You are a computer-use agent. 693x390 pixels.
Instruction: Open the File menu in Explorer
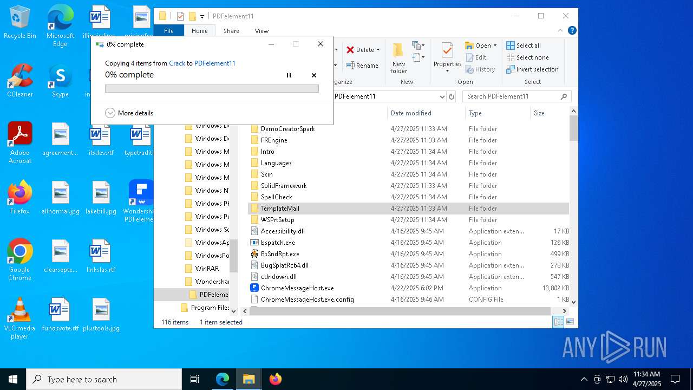point(169,31)
